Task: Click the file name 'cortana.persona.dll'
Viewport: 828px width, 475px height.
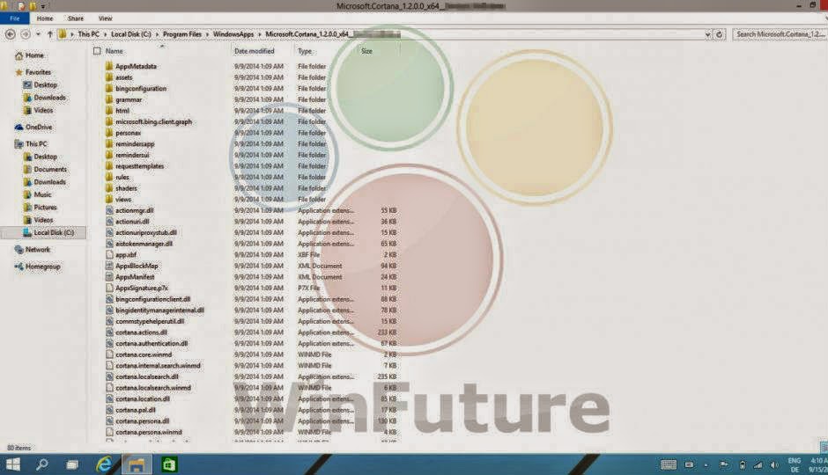Action: (x=143, y=420)
